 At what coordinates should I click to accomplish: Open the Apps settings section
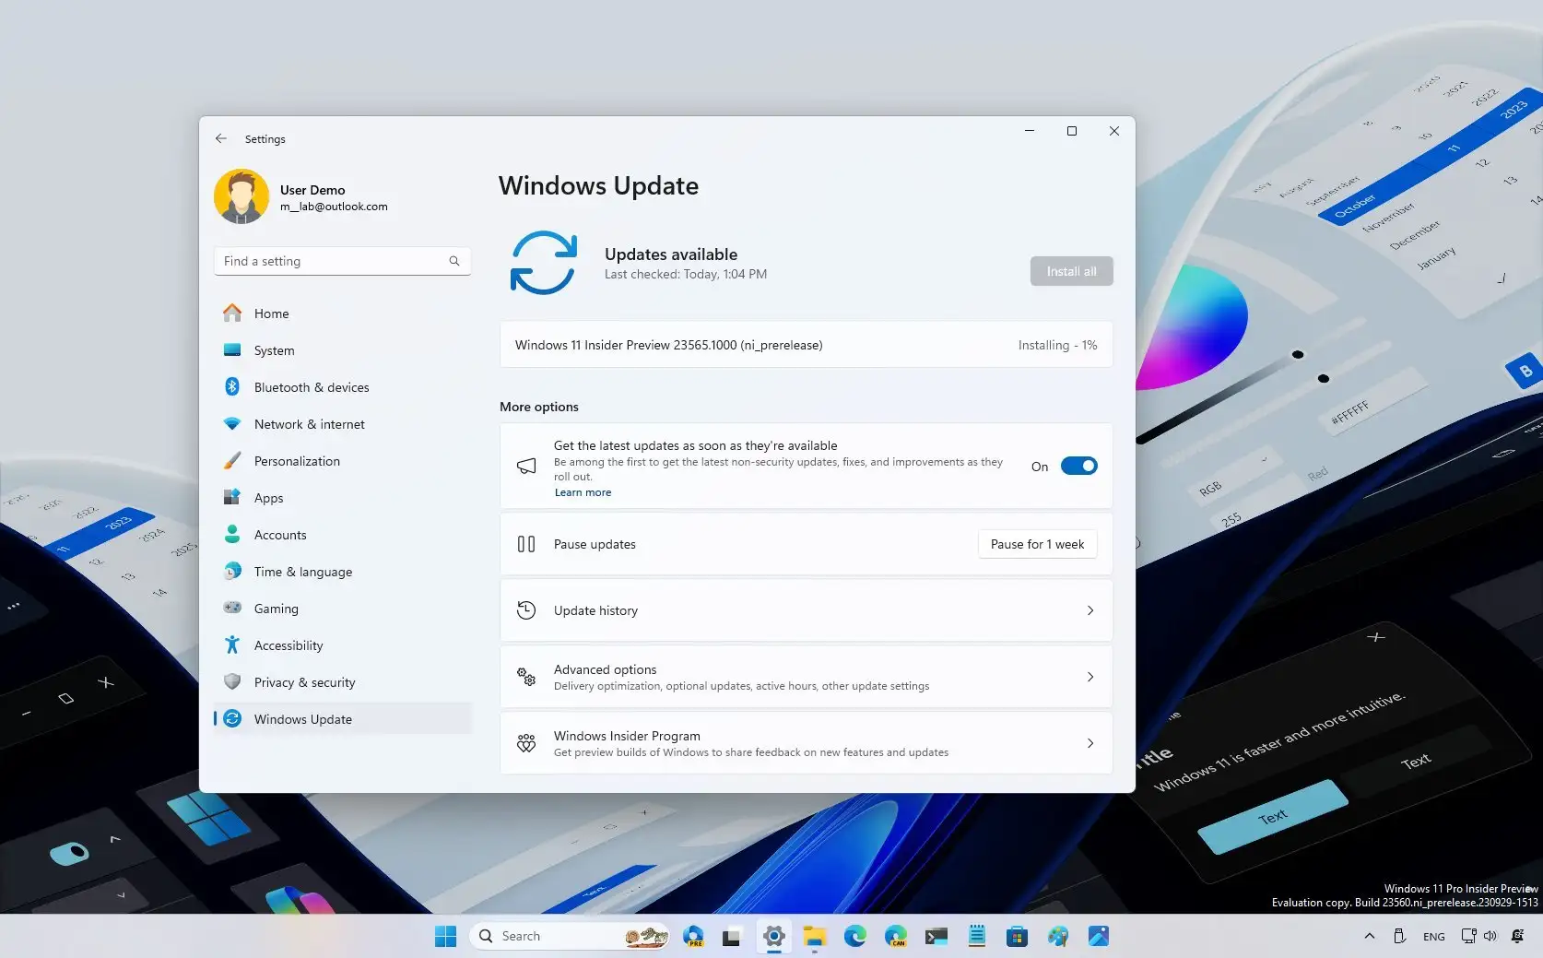pyautogui.click(x=342, y=498)
